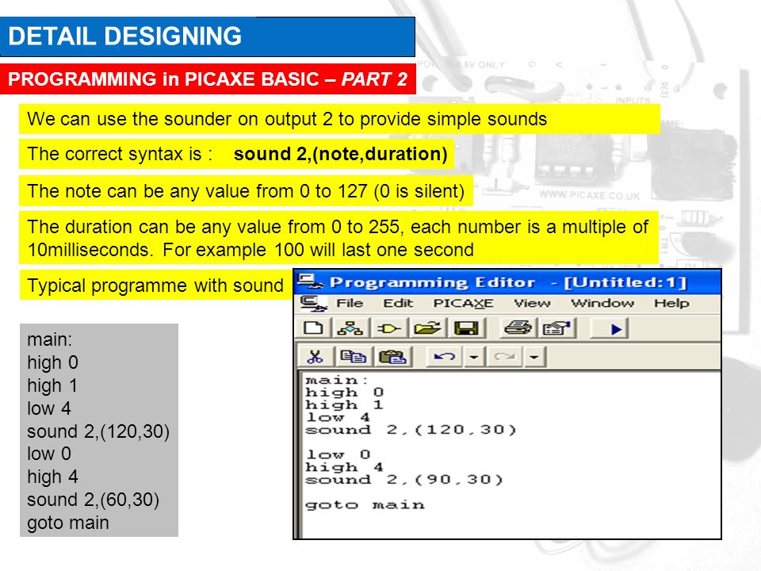Click 'Typical programme with sound' label
Screen dimensions: 761x571
(155, 285)
